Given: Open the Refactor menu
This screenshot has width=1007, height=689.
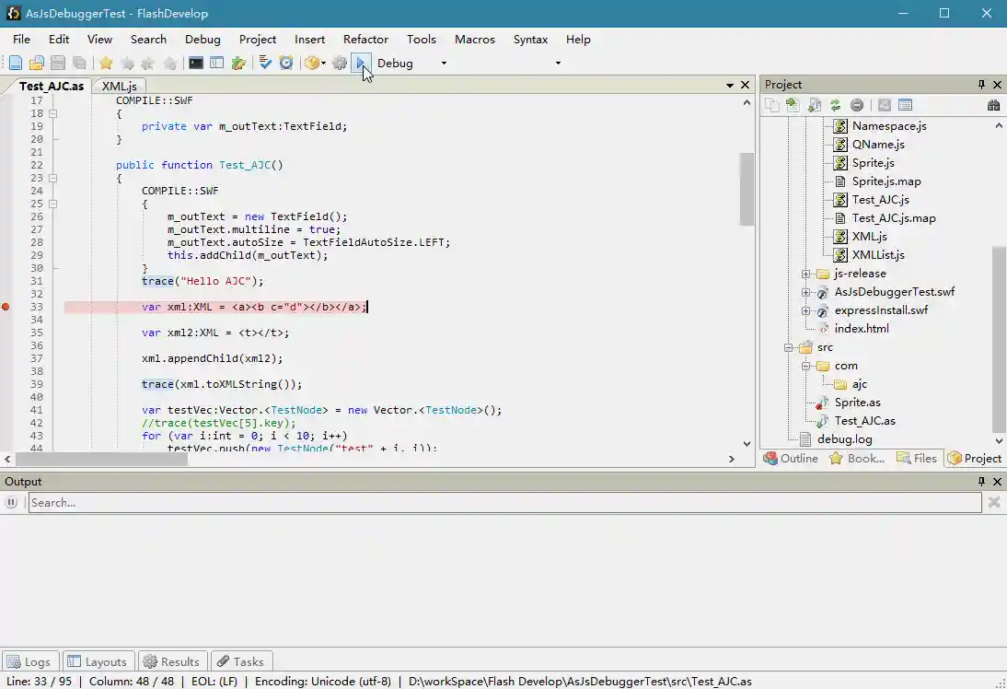Looking at the screenshot, I should tap(365, 40).
